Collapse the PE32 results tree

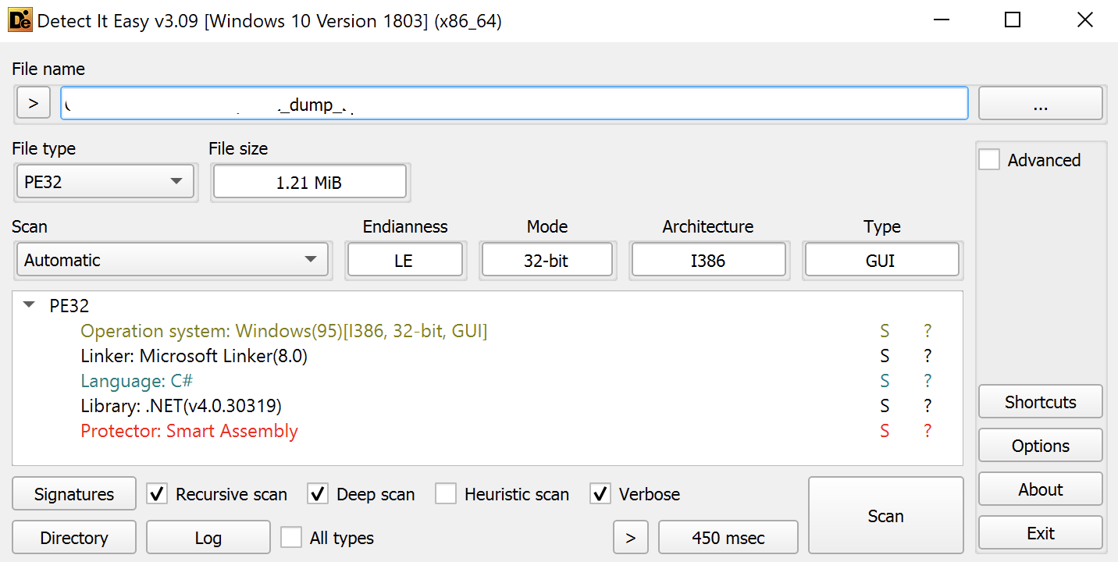click(x=29, y=304)
